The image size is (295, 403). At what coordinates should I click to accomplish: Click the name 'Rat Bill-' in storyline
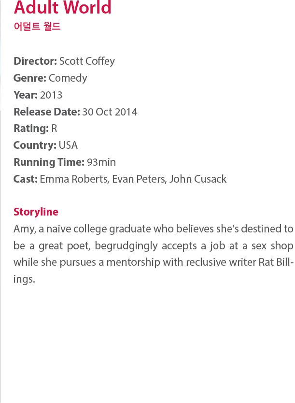tap(276, 262)
